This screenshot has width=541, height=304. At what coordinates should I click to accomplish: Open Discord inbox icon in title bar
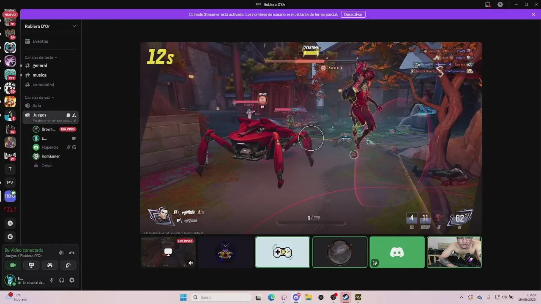pos(488,5)
